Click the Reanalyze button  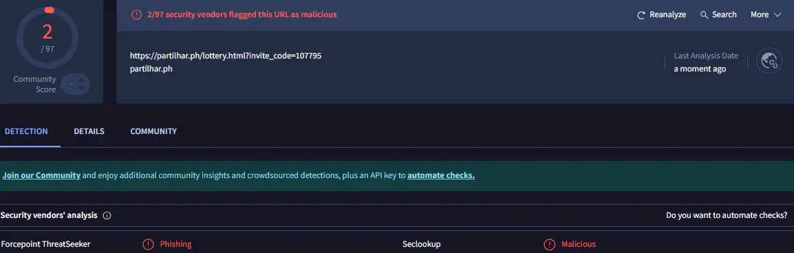661,14
